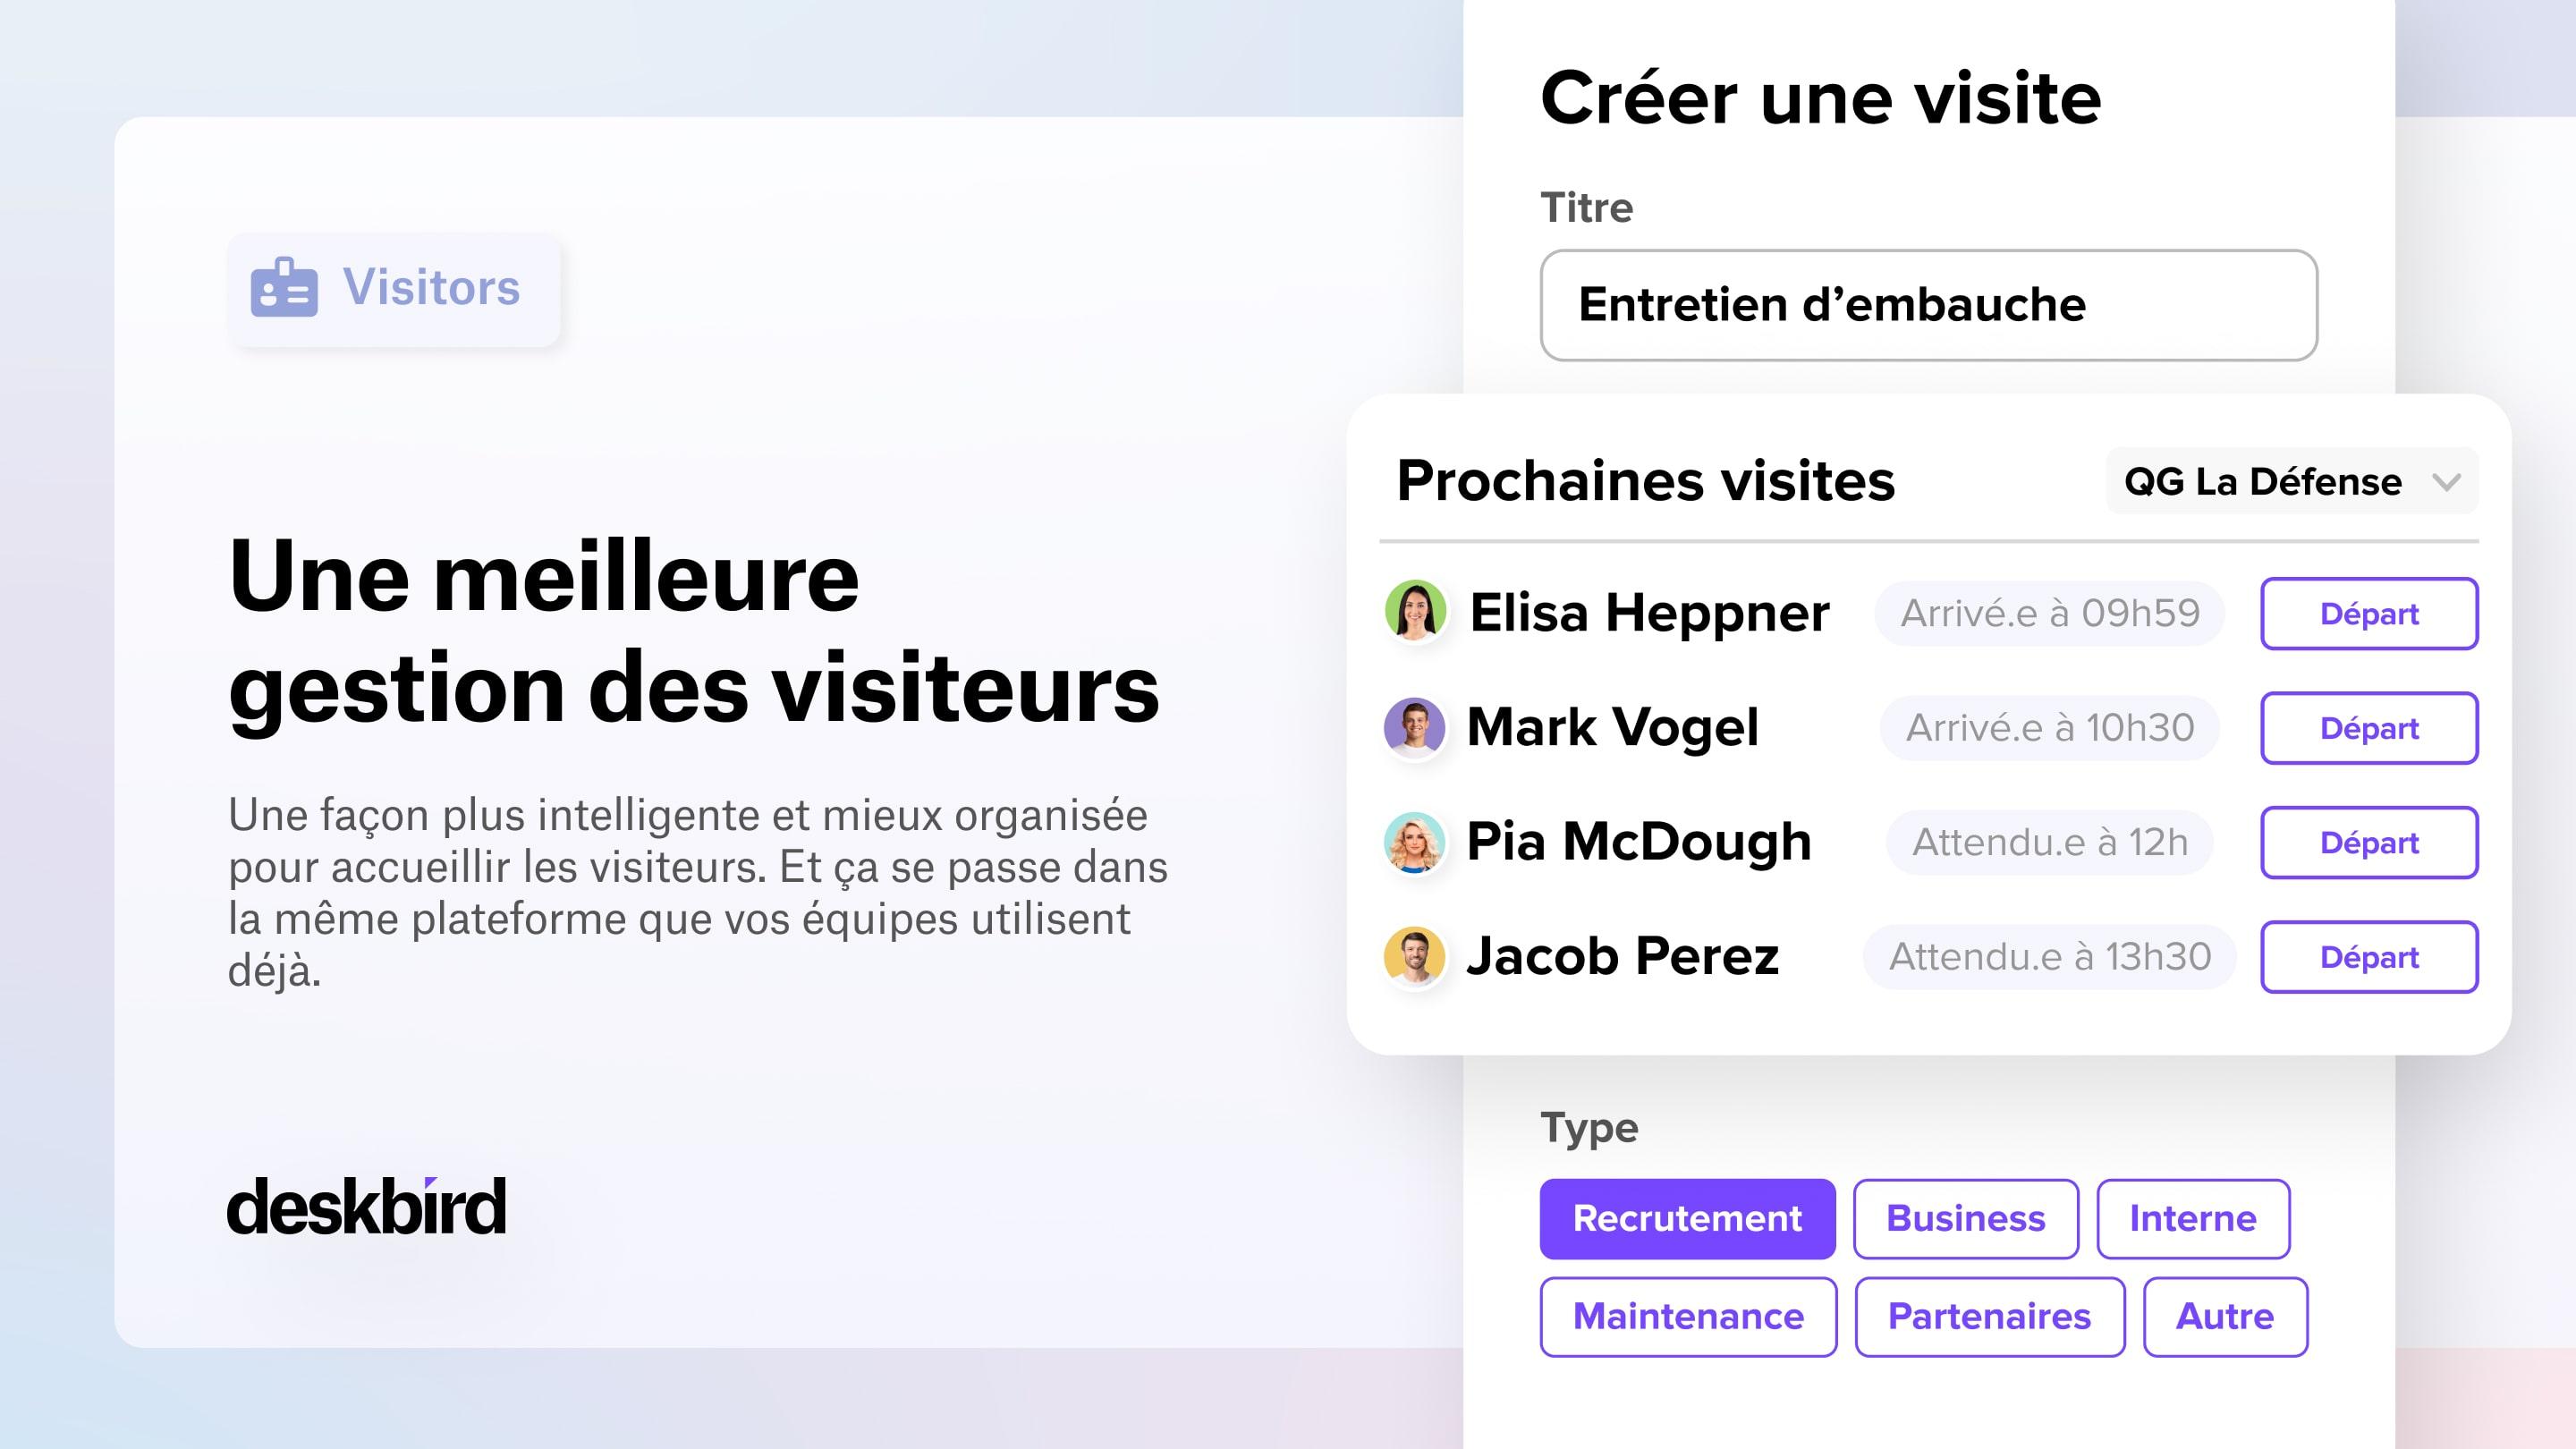Choose the Autre visit type
Screen dimensions: 2576x1449
[x=2225, y=1316]
